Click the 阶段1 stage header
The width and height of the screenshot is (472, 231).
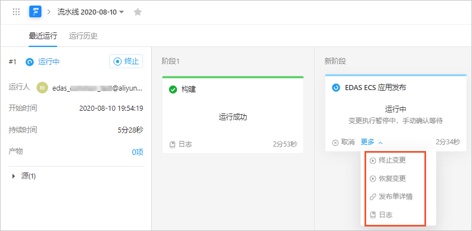(170, 62)
